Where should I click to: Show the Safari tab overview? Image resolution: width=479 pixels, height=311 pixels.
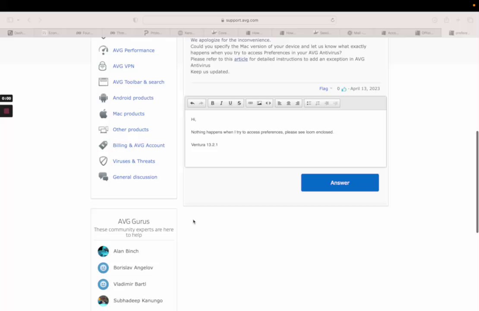pyautogui.click(x=470, y=20)
